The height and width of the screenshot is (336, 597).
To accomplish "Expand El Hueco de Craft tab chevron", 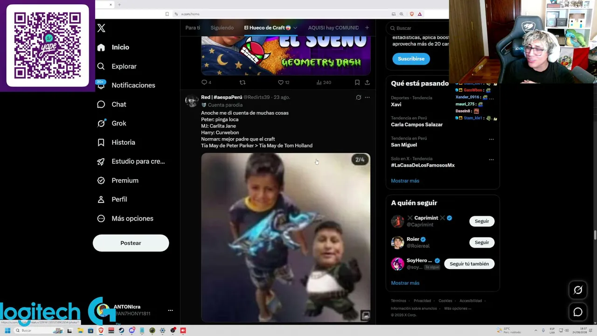I will 295,28.
